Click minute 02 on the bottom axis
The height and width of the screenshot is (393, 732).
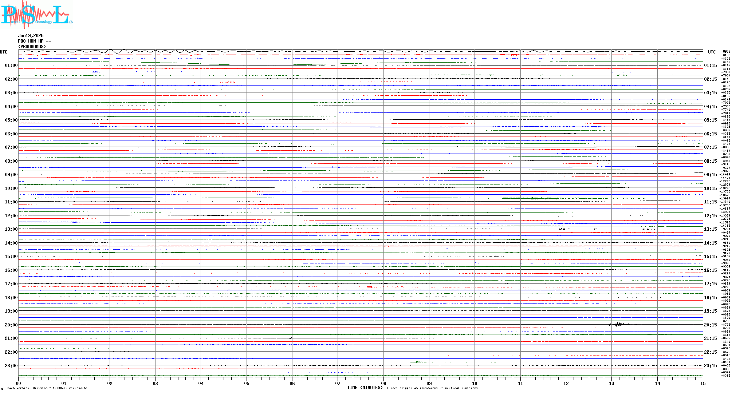tap(110, 383)
